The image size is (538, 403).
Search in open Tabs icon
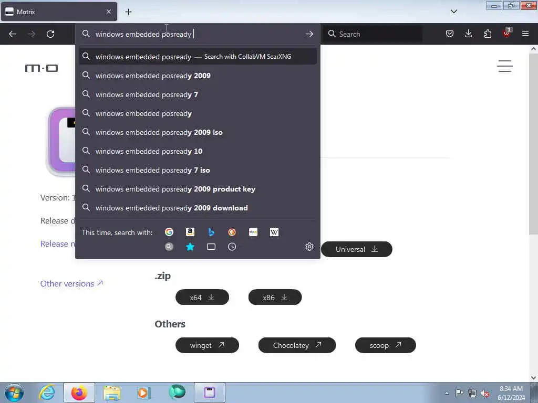(x=211, y=247)
